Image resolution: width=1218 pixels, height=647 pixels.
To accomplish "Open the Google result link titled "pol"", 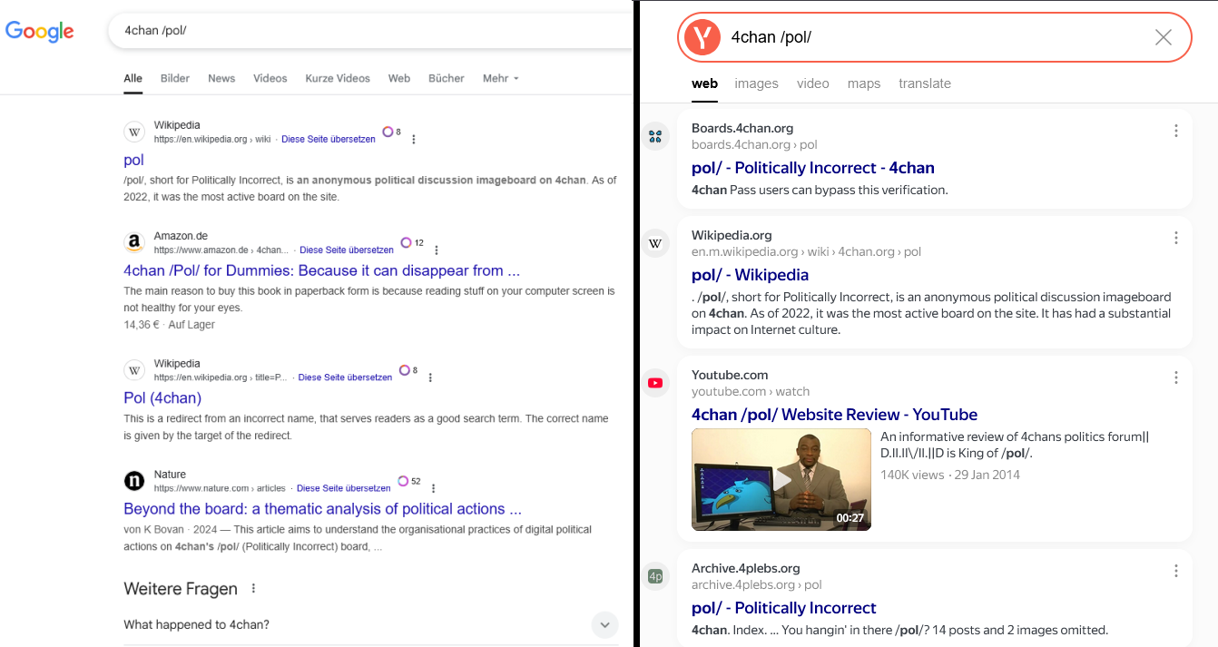I will tap(133, 161).
